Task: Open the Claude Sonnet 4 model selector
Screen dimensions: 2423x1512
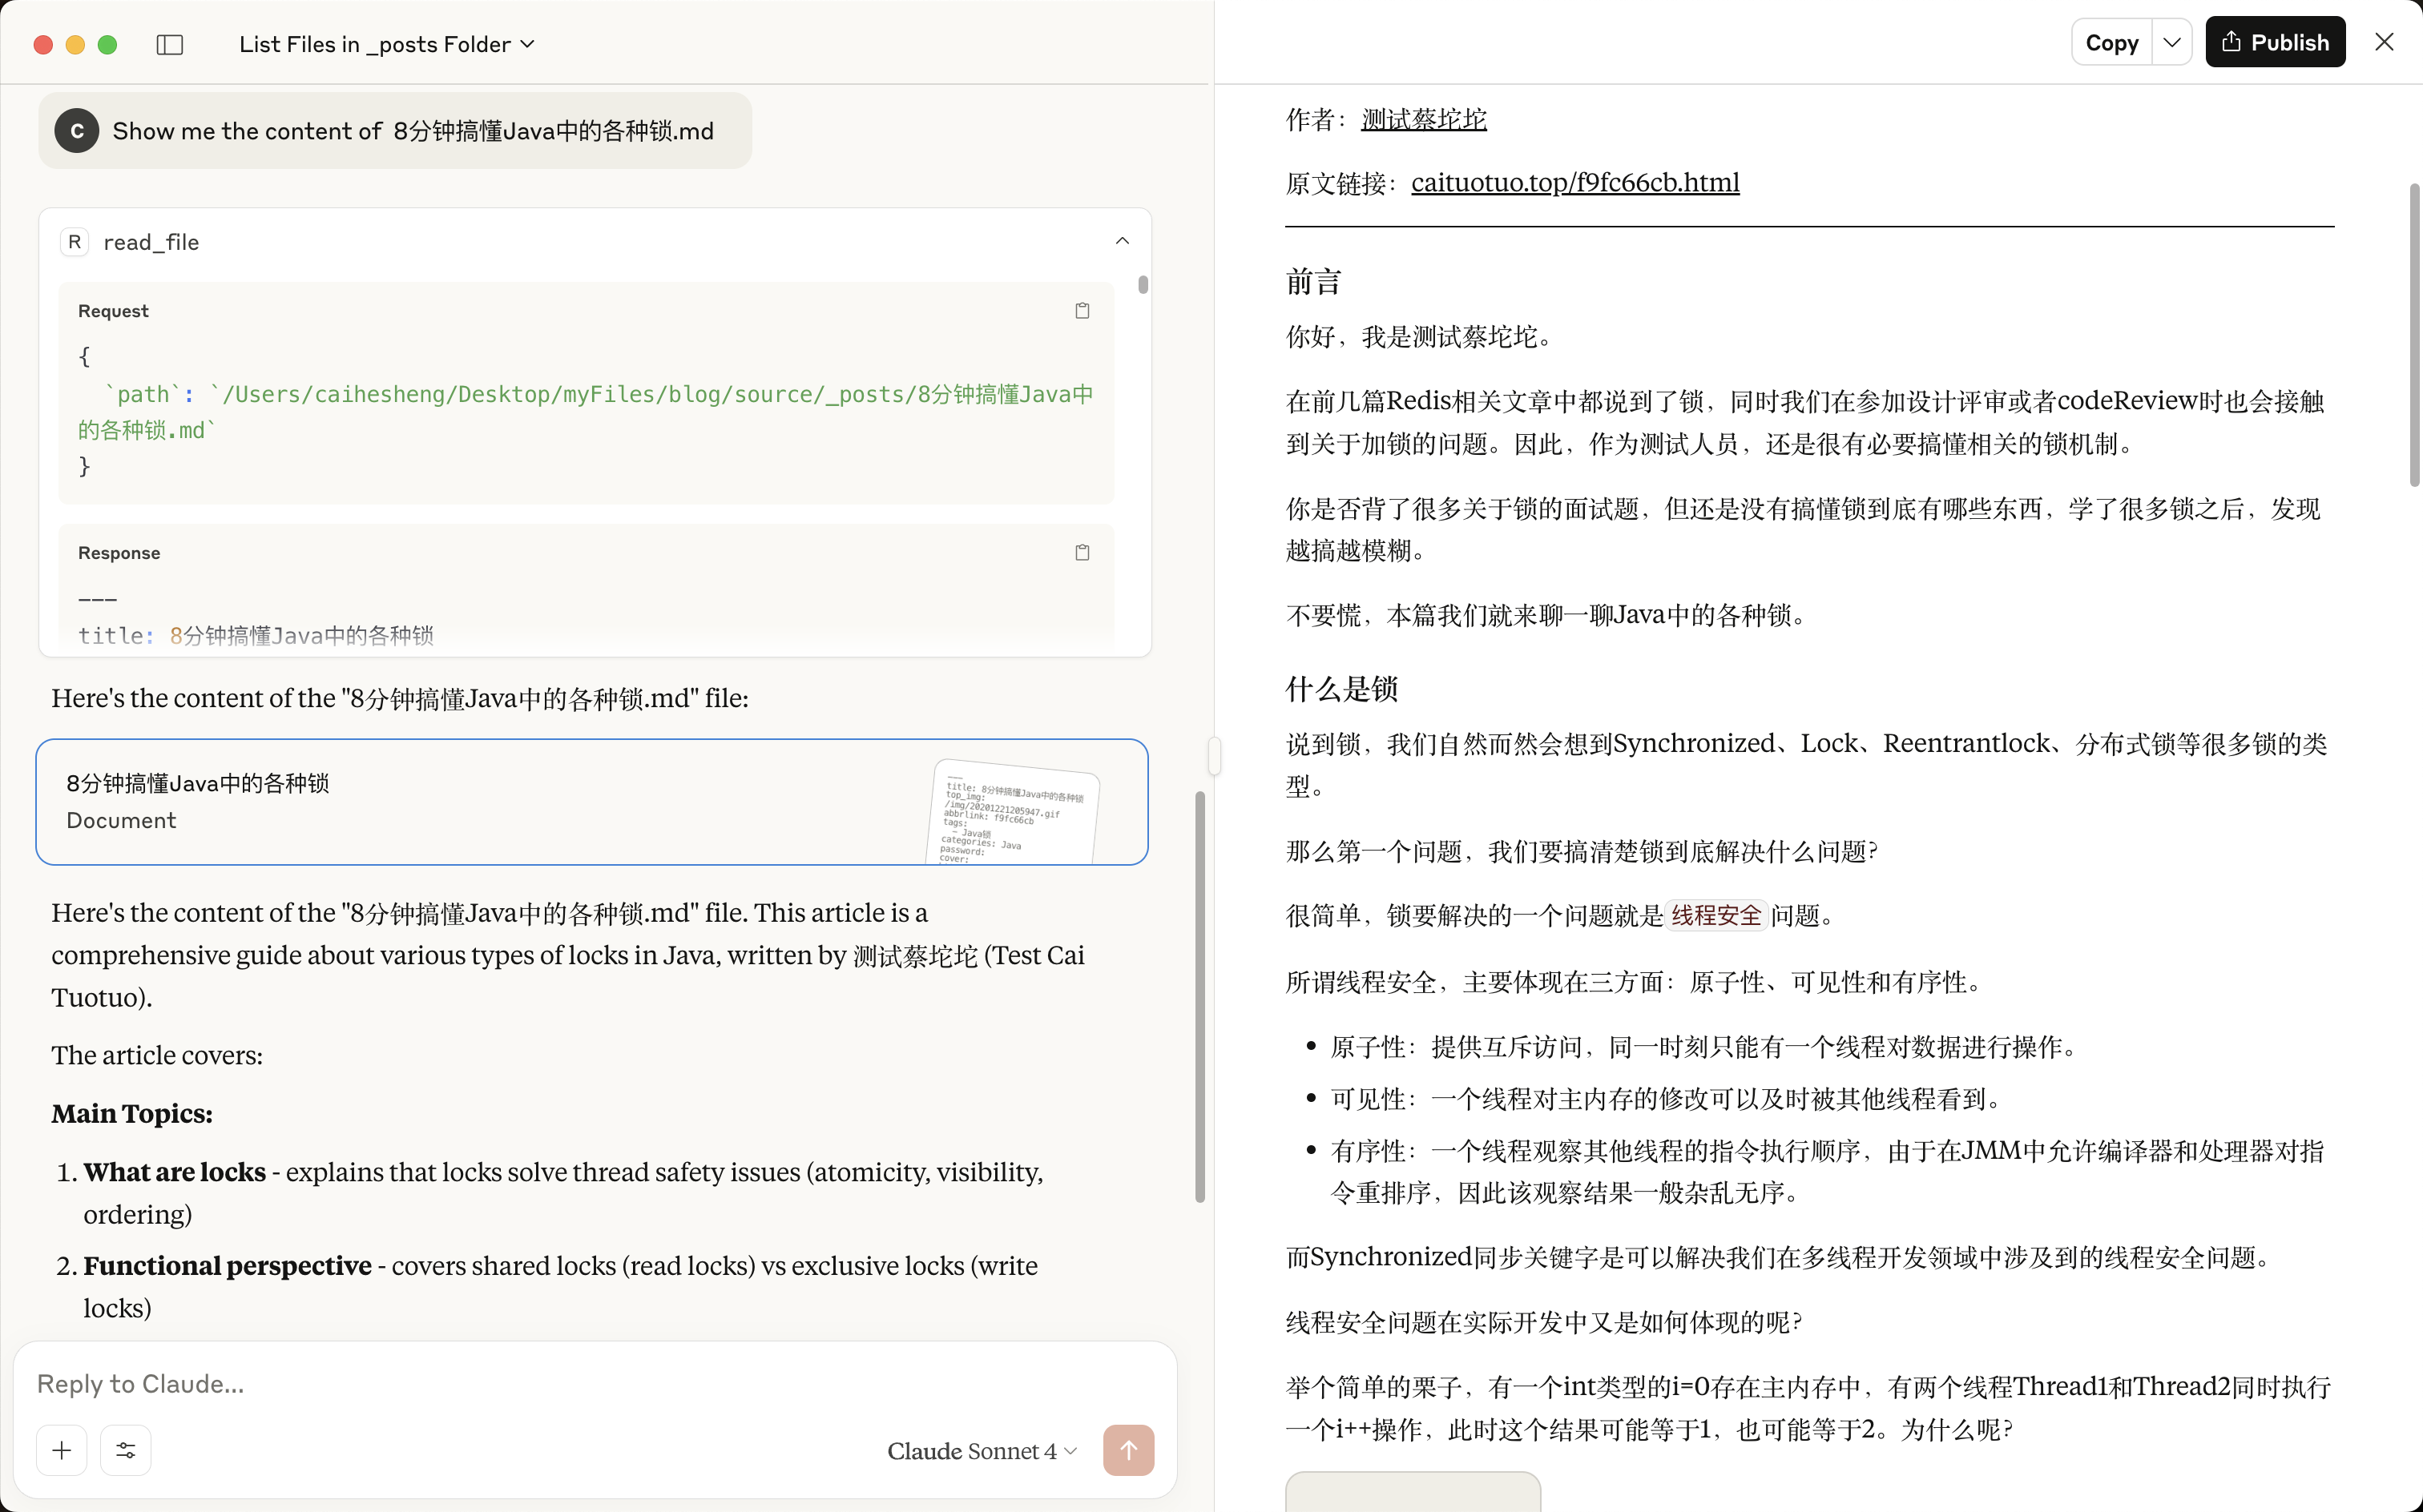Action: (x=982, y=1451)
